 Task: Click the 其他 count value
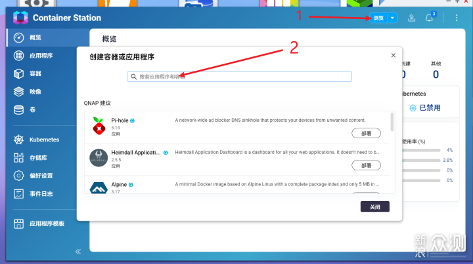(436, 74)
